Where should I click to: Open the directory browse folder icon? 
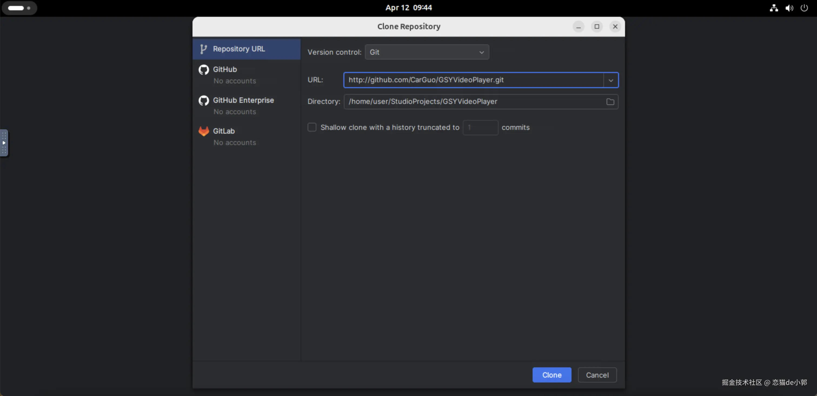[x=610, y=101]
